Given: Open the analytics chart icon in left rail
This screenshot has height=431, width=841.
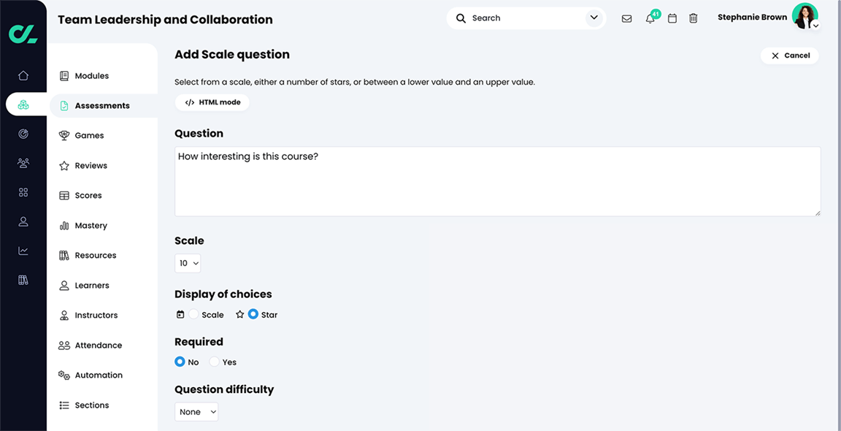Looking at the screenshot, I should point(23,251).
